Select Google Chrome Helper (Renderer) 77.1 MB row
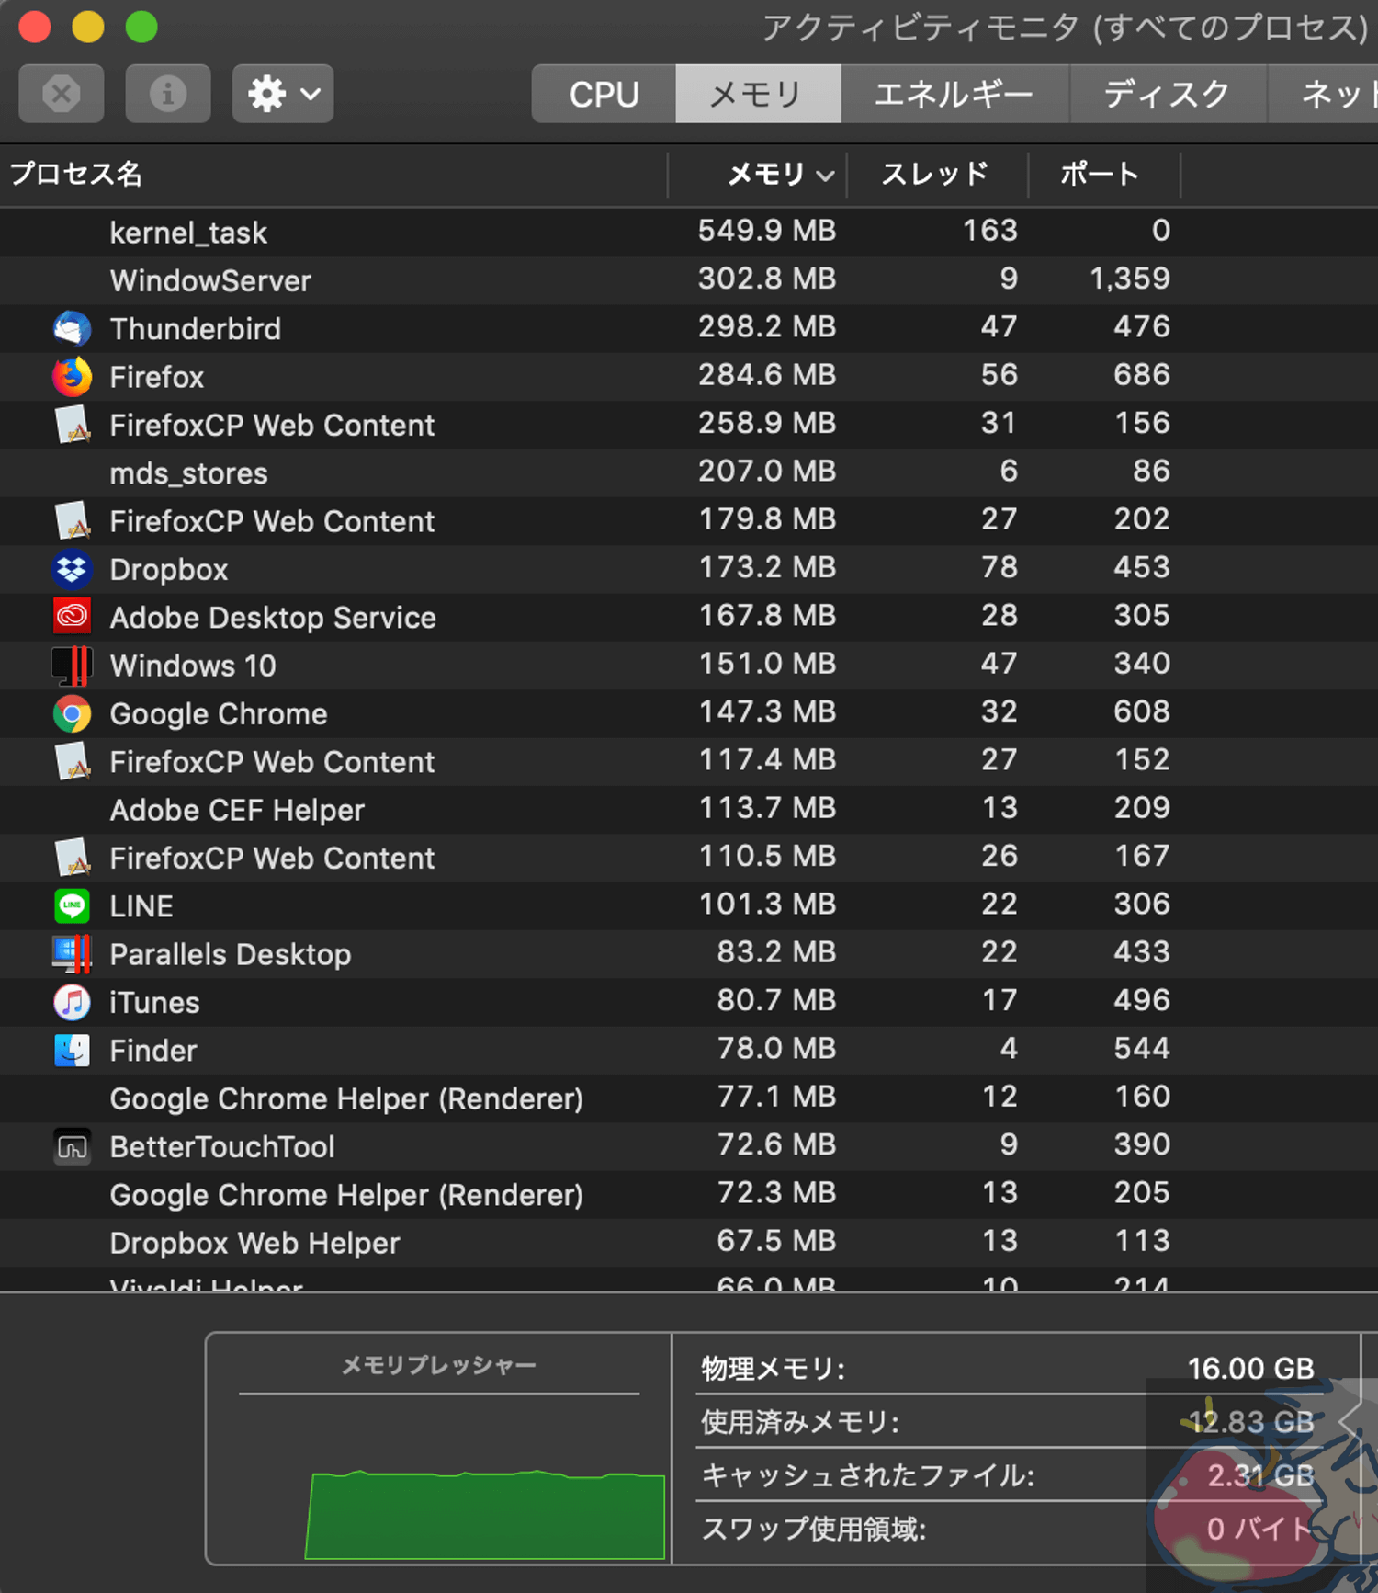Screen dimensions: 1378x1593 (x=689, y=1098)
